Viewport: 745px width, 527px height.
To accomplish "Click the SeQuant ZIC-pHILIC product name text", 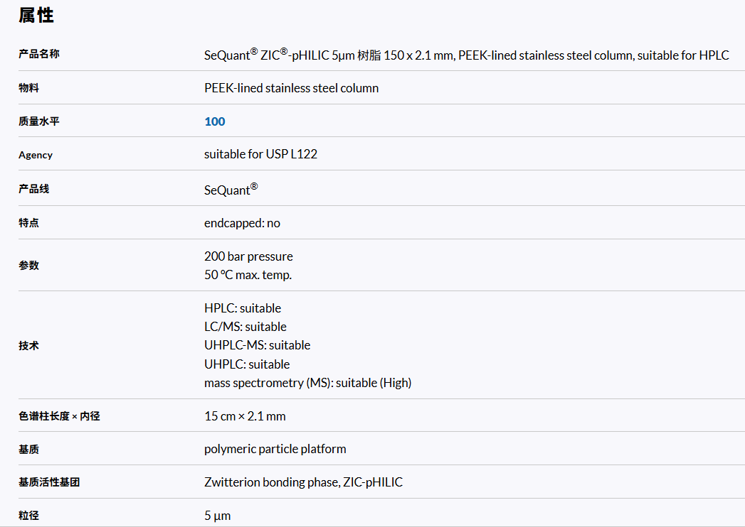I will [466, 55].
